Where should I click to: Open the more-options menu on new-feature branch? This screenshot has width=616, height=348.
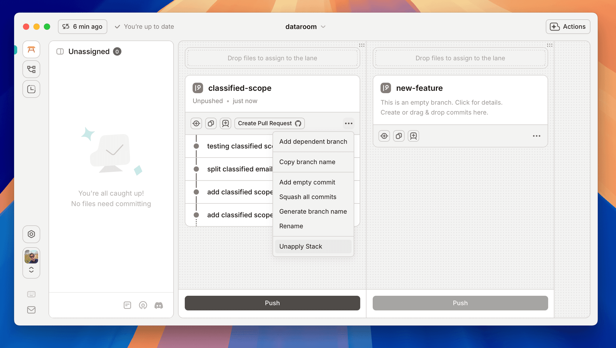point(536,136)
